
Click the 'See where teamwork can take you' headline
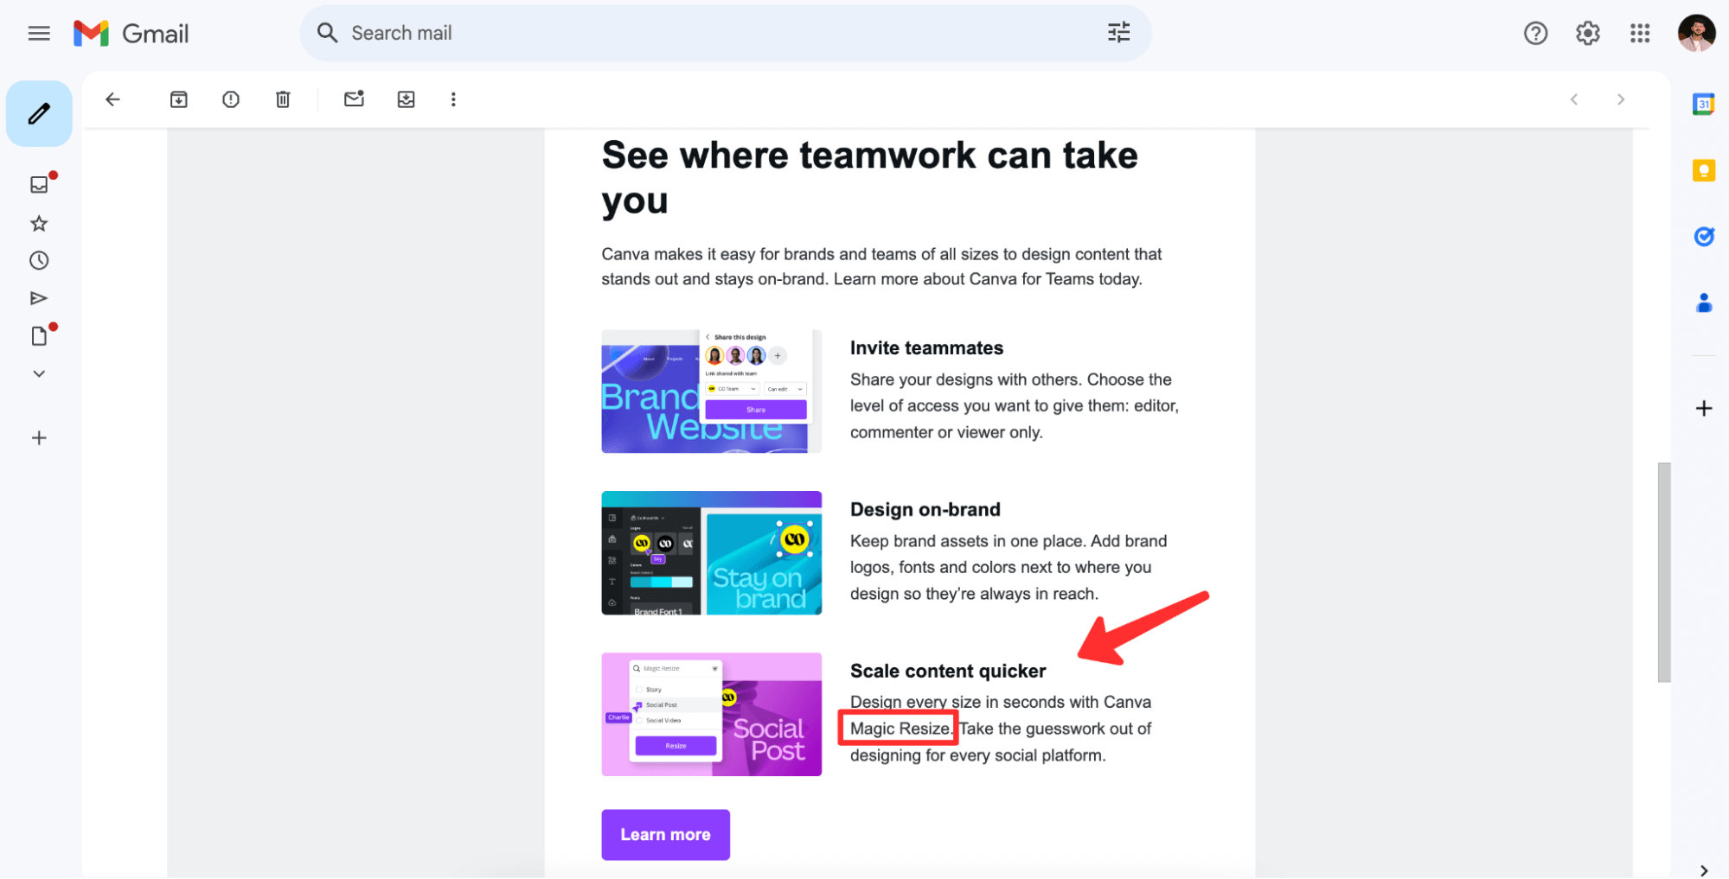tap(869, 178)
